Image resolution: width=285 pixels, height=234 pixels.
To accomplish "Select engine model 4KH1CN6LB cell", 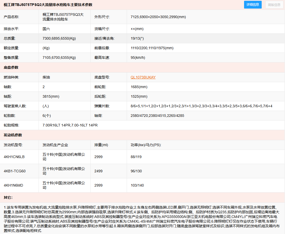I will [x=14, y=157].
